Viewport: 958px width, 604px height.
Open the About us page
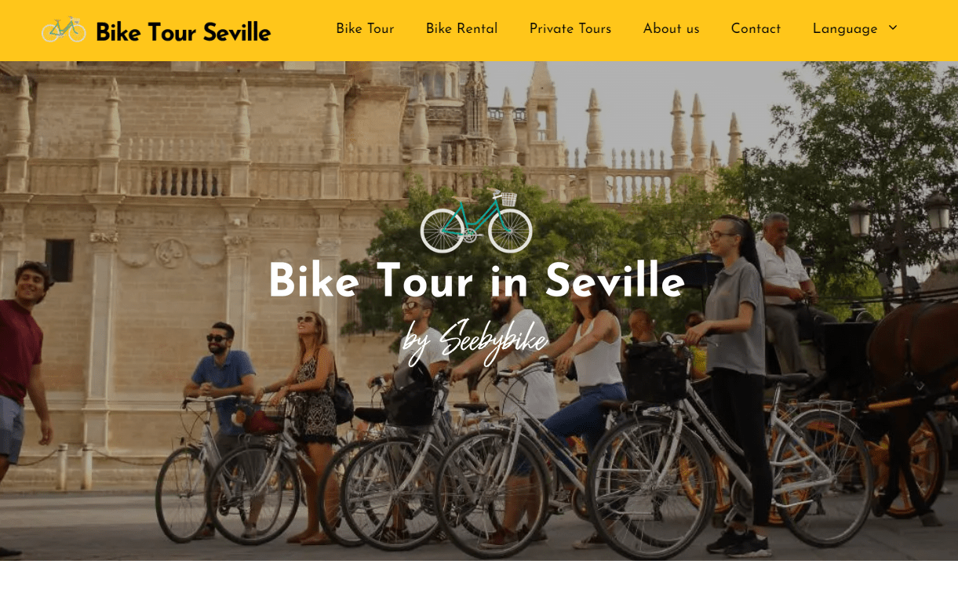tap(671, 29)
